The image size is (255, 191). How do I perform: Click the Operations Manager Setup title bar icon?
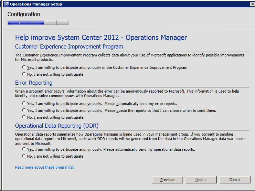click(x=7, y=4)
